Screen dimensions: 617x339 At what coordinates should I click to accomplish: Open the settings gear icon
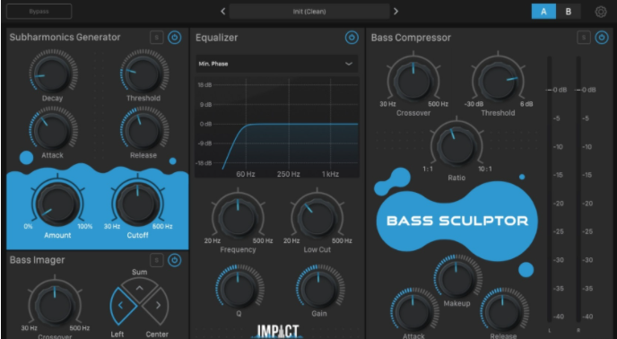point(601,12)
